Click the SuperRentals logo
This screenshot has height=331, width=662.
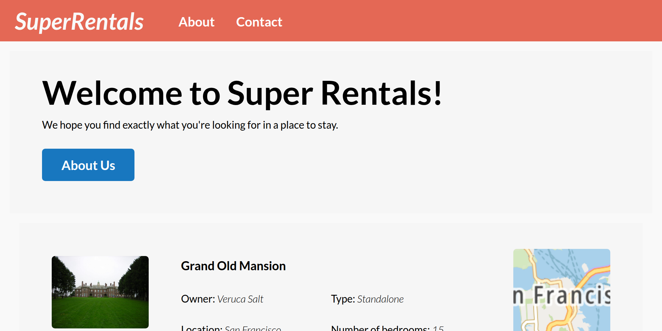tap(79, 22)
